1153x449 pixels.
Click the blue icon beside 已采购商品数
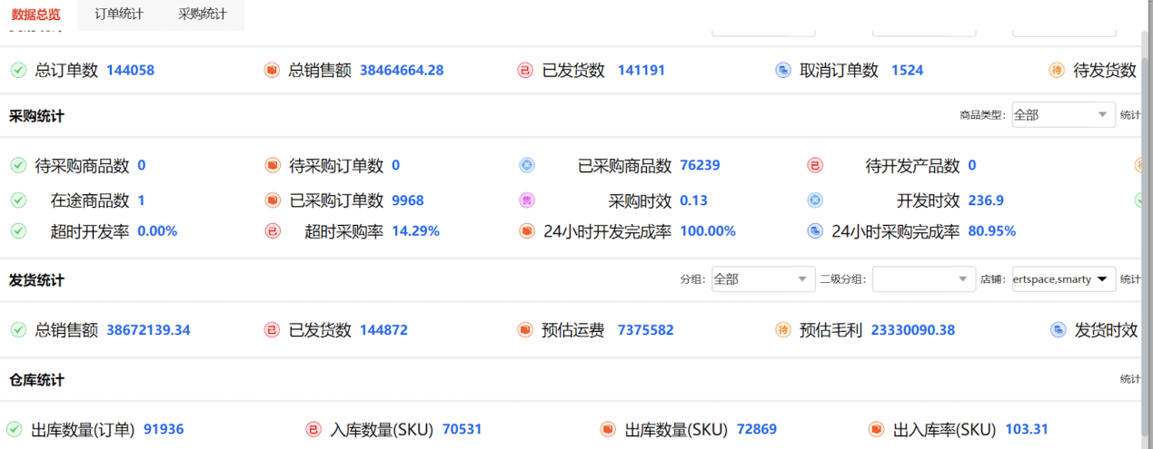527,165
